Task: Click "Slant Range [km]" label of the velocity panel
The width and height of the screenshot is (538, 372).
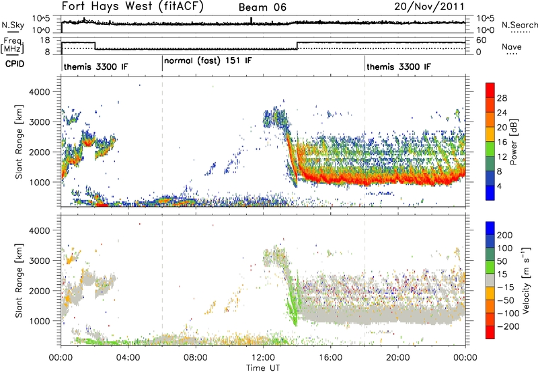Action: [x=19, y=280]
